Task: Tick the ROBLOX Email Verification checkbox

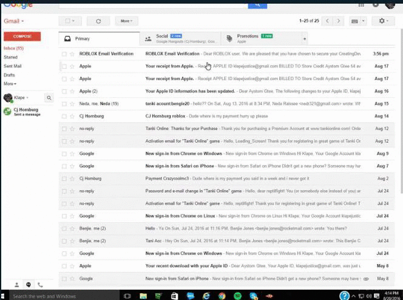Action: pos(64,54)
